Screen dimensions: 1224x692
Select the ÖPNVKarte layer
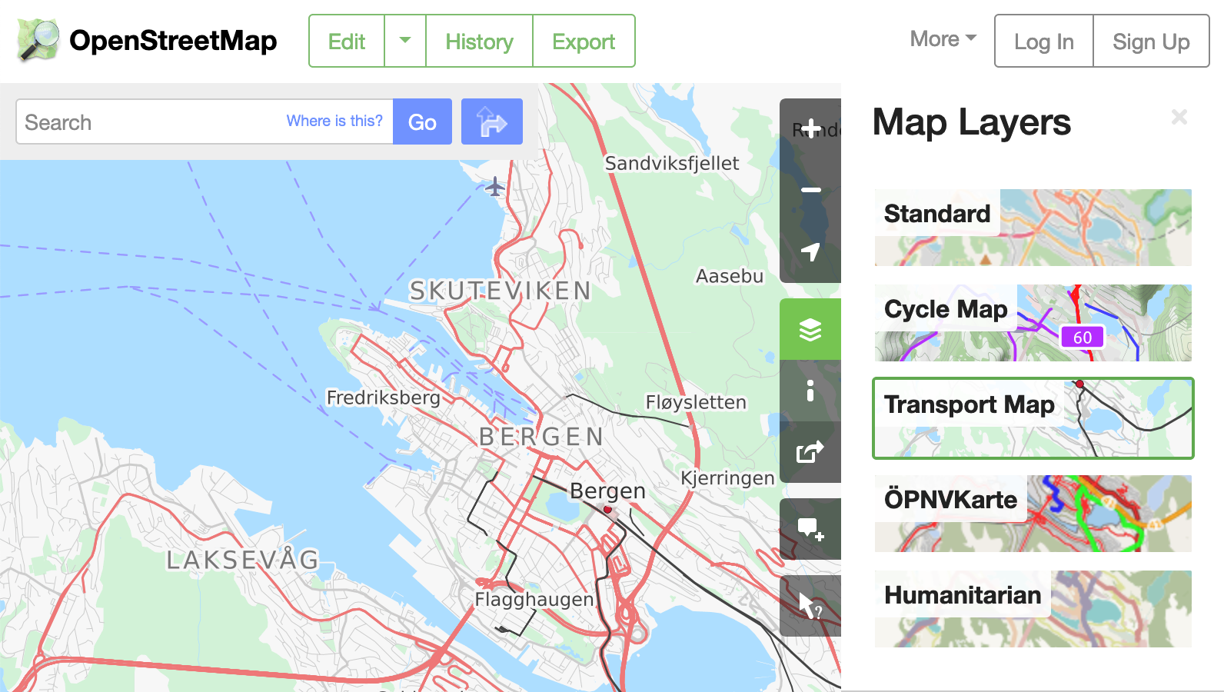point(1033,514)
